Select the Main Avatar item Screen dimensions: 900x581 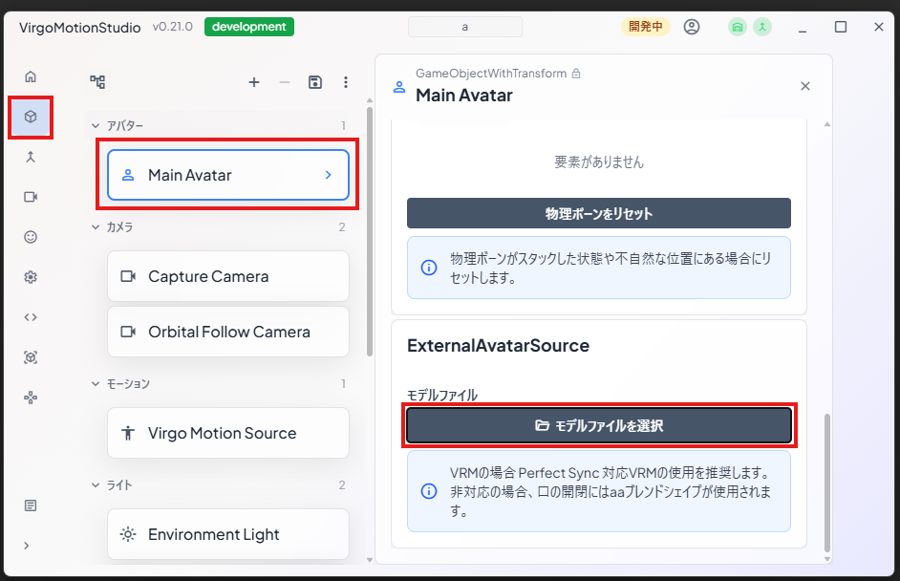click(x=228, y=175)
